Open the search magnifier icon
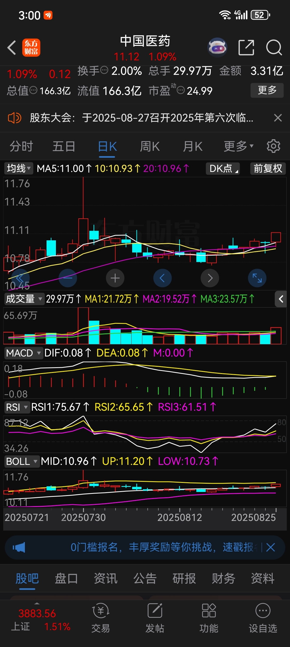The height and width of the screenshot is (647, 290). pos(274,48)
